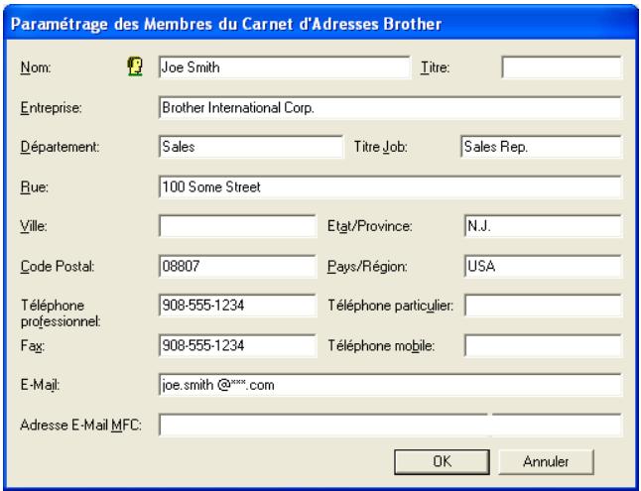Click the Téléphone particulier label
Screen dimensions: 641x491
(x=390, y=305)
